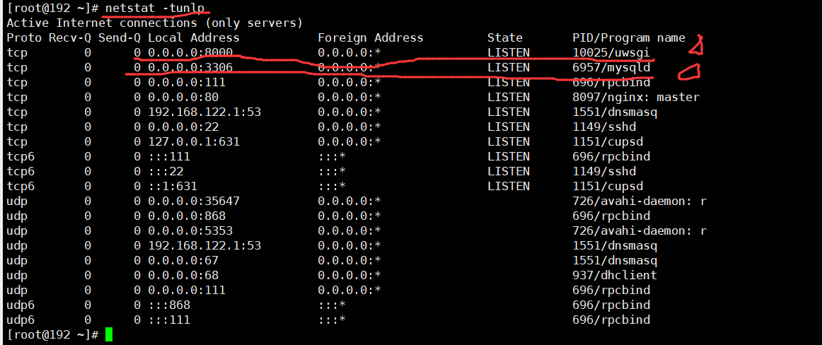
Task: Click the final '[root@192 ~]#' prompt
Action: coord(52,334)
